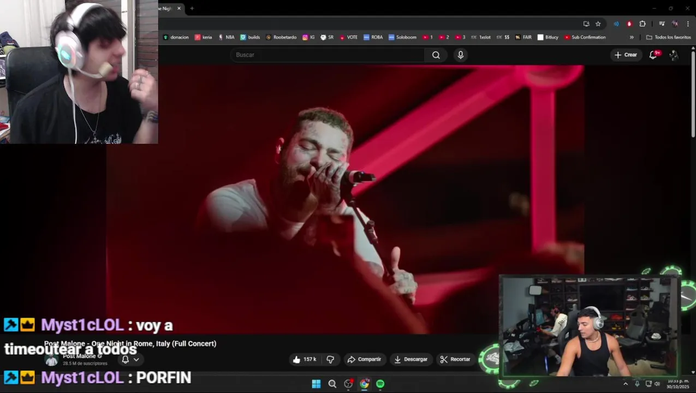Open the 1xslot bookmark
The height and width of the screenshot is (393, 696).
tap(480, 37)
